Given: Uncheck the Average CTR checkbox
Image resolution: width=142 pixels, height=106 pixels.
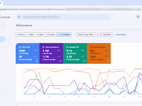Looking at the screenshot, I should (x=67, y=47).
